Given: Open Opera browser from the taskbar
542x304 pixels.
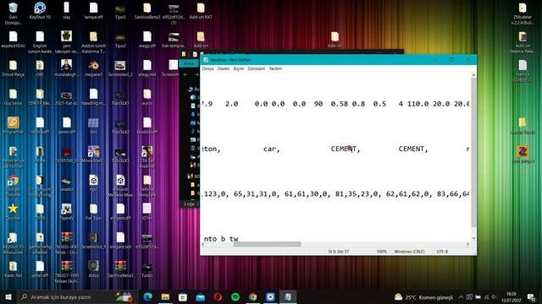Looking at the screenshot, I should pos(218,296).
